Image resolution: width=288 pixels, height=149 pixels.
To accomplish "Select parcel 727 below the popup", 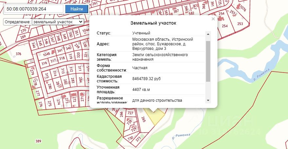I will (131, 113).
